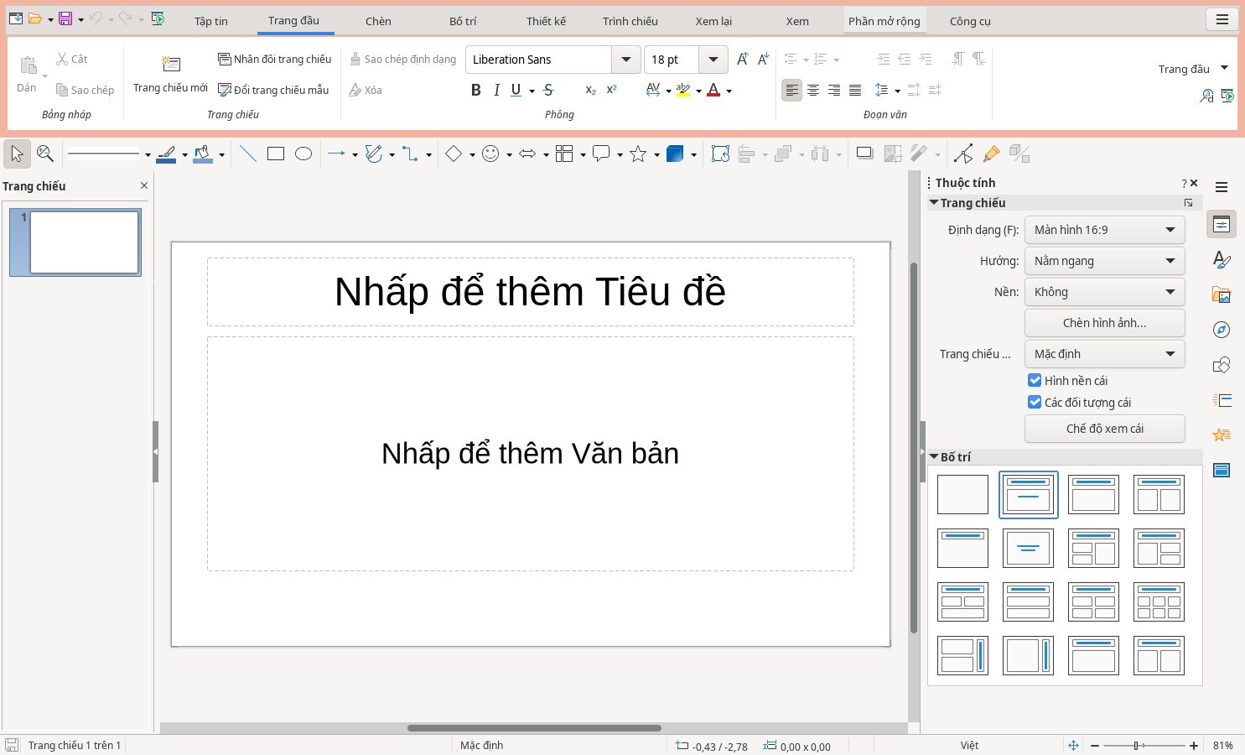Open the Định dạng Màn hình 16:9 dropdown
The width and height of the screenshot is (1245, 755).
pyautogui.click(x=1105, y=230)
